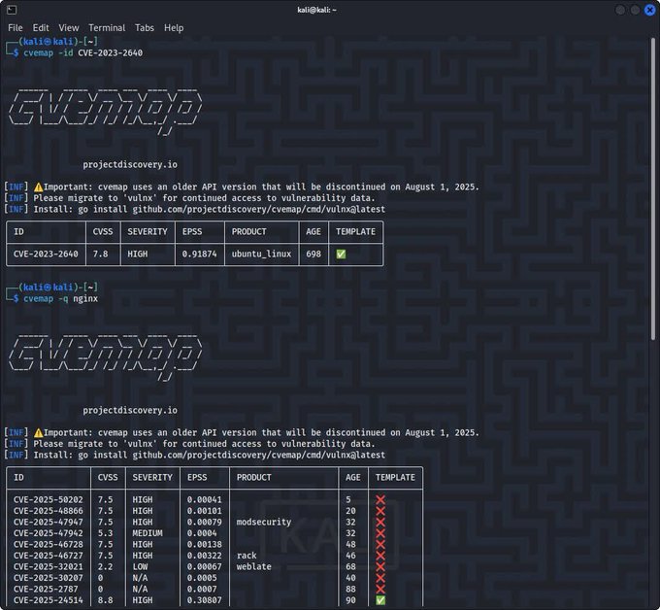Click the red X in the CVE-2025-47942 row
Screen dimensions: 660x610
[x=380, y=533]
